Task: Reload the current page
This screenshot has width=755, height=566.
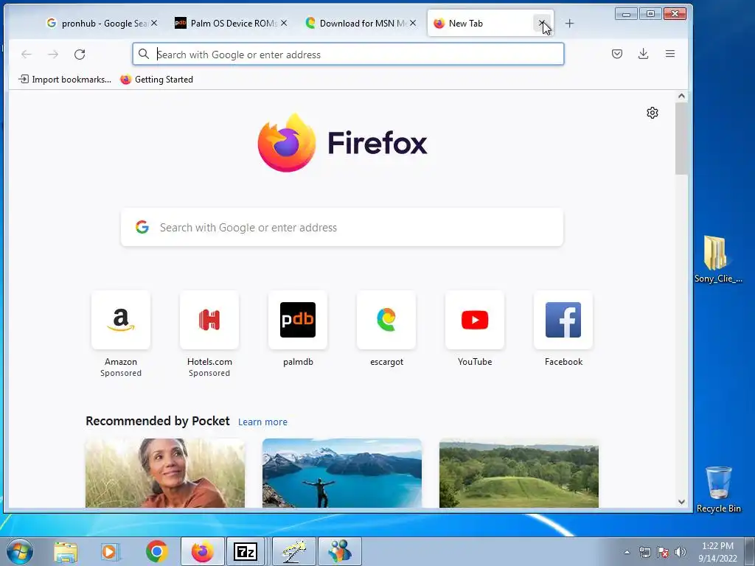Action: 80,55
